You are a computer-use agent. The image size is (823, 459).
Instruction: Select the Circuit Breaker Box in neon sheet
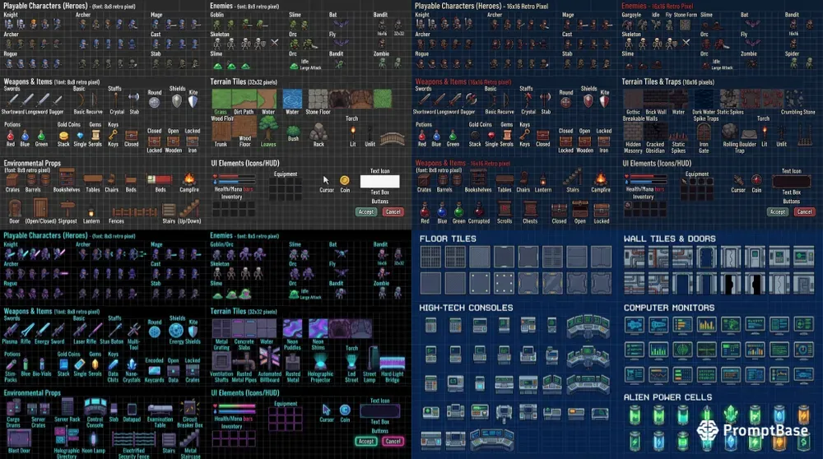(x=189, y=407)
